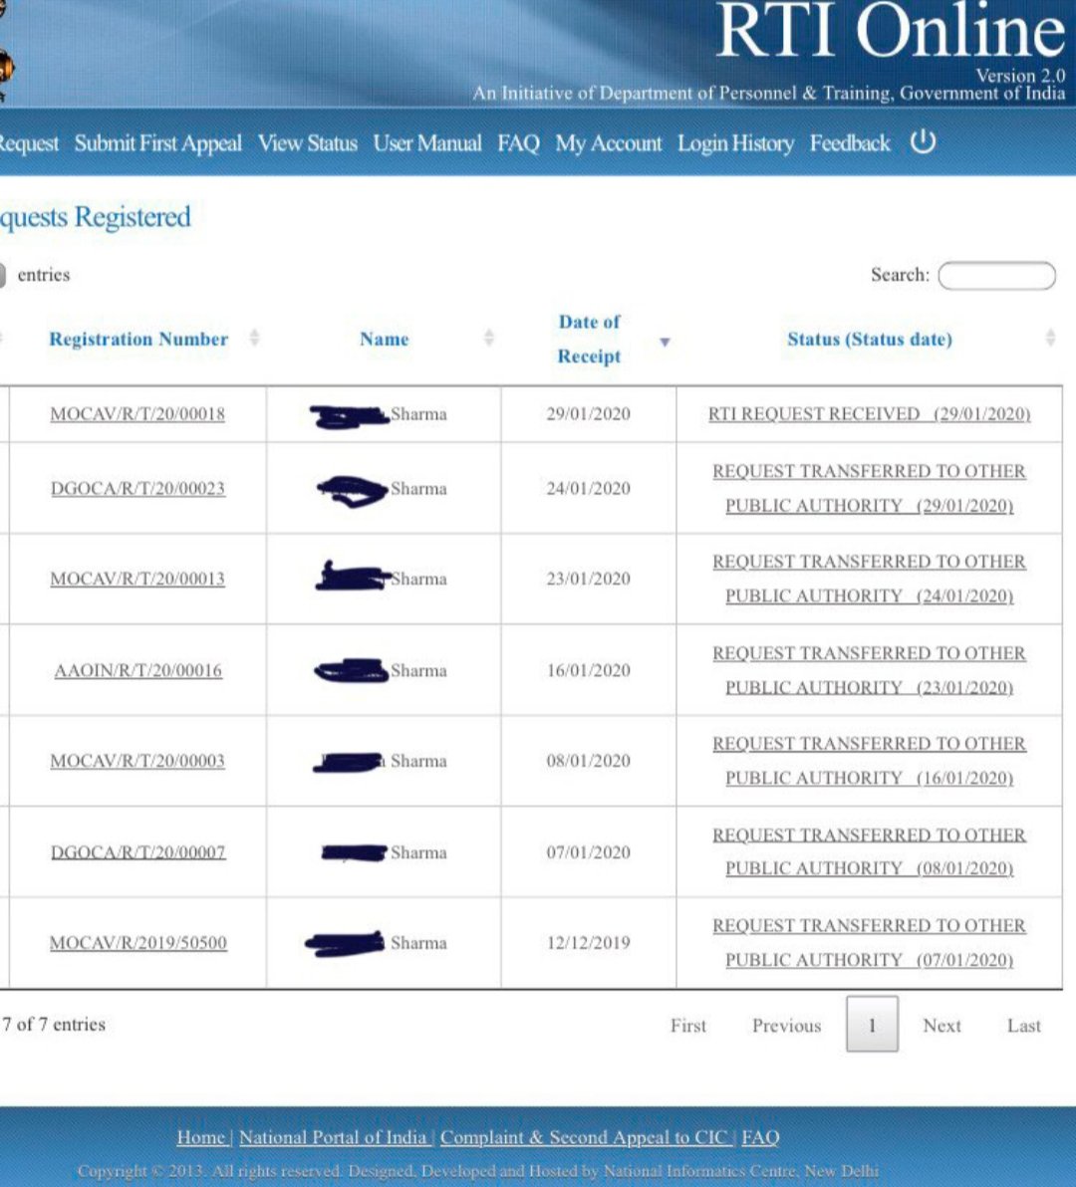The height and width of the screenshot is (1187, 1076).
Task: Click receipt date 29/01/2020 cell
Action: coord(589,414)
